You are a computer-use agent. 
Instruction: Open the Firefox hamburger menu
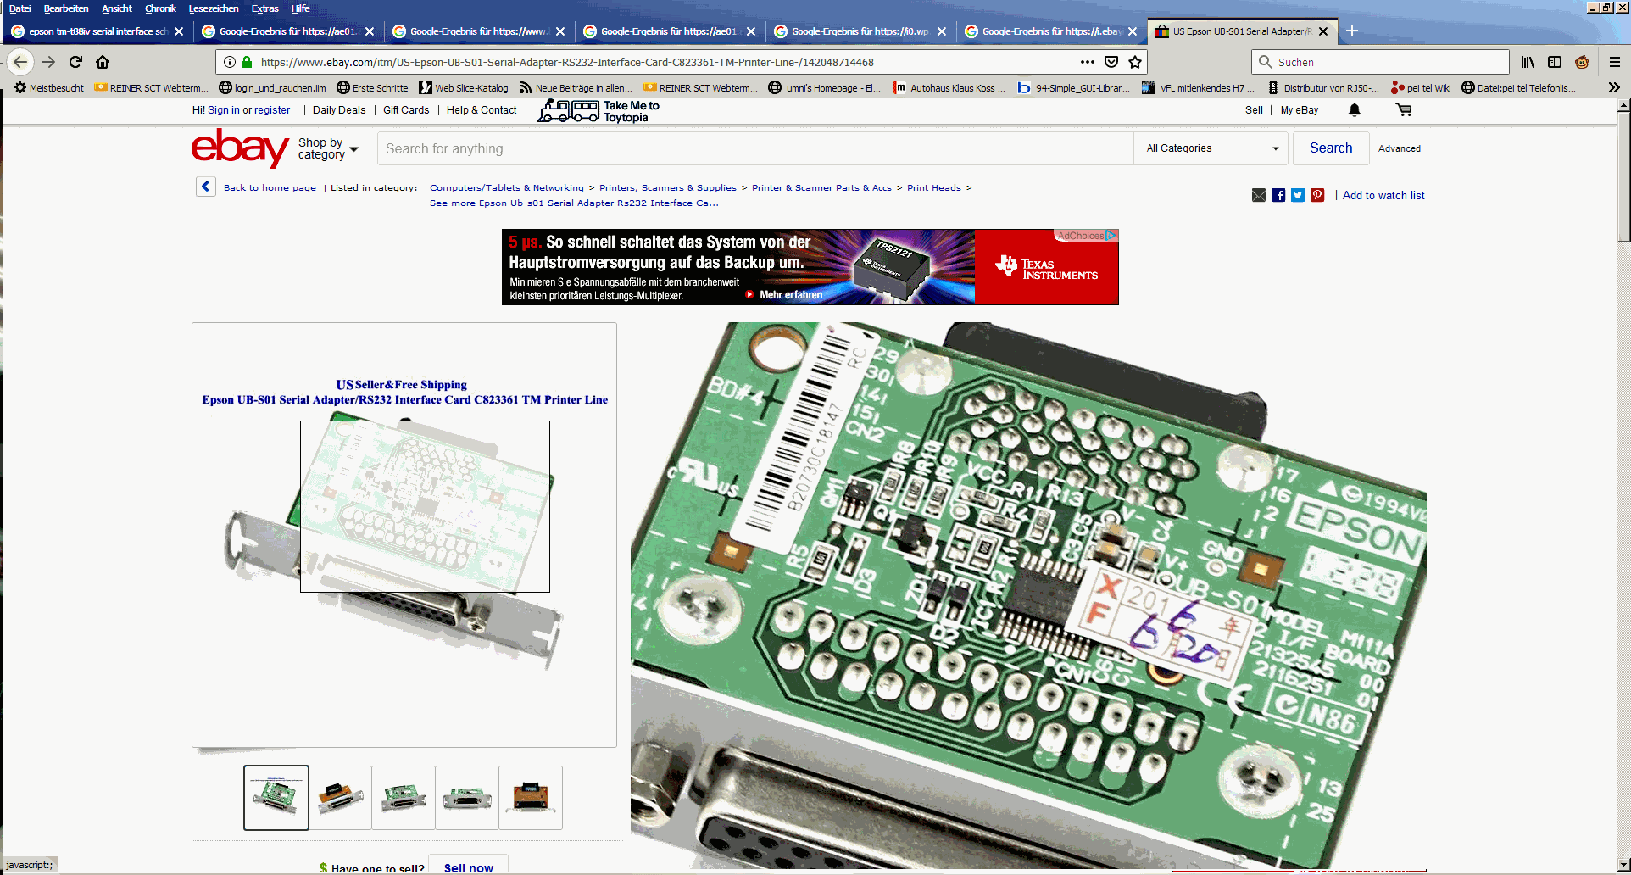(1614, 62)
